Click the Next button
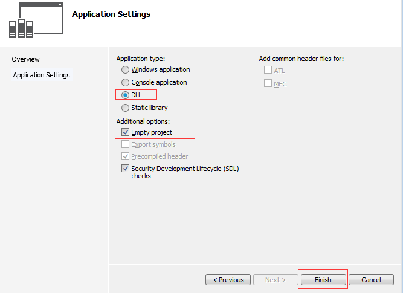Screen dimensions: 403x293 click(276, 280)
